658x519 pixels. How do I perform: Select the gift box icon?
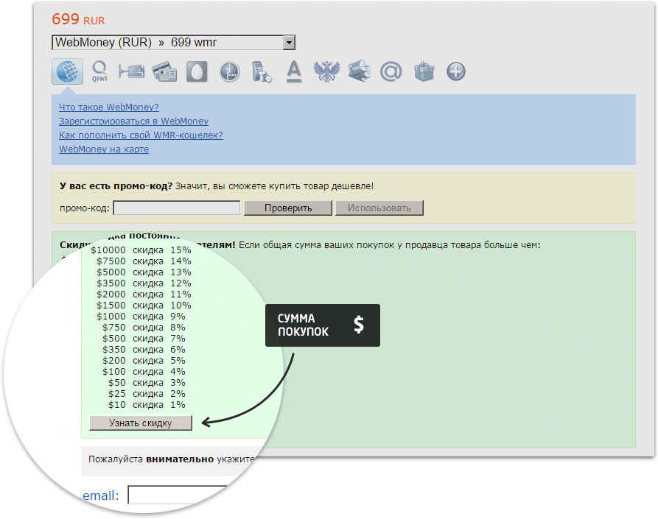(x=424, y=71)
